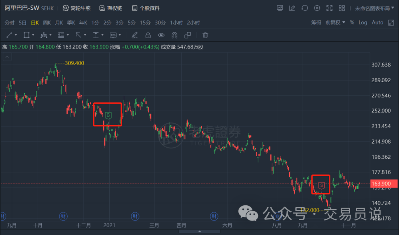Open the rectangle shape tool
399x235 pixels.
pyautogui.click(x=26, y=35)
